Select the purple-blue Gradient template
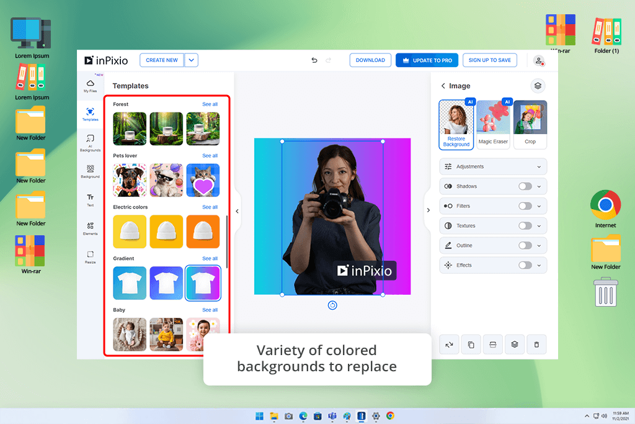 click(166, 283)
